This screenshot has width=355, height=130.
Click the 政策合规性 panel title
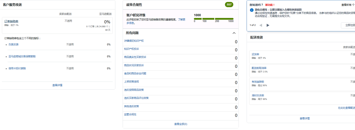[x=134, y=5]
